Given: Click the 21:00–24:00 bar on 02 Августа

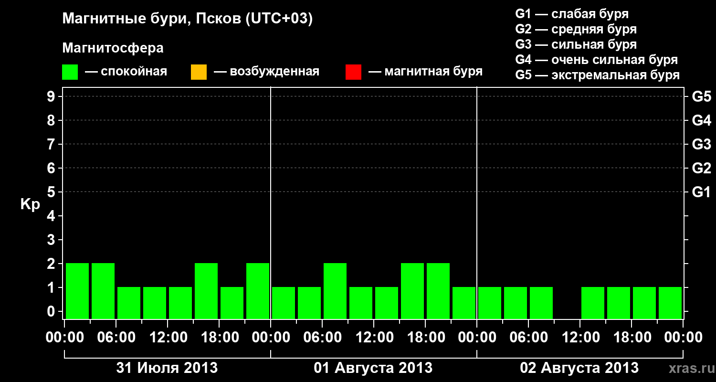Looking at the screenshot, I should (670, 303).
